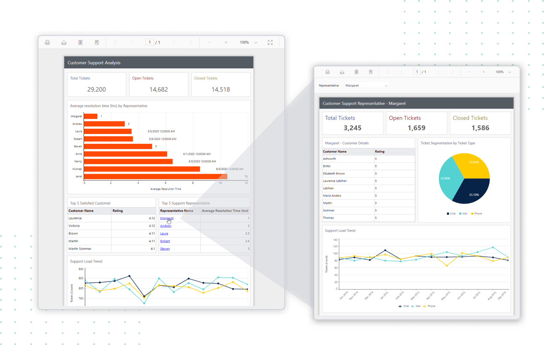Go to next page in Margaret viewer
The height and width of the screenshot is (345, 544).
438,72
